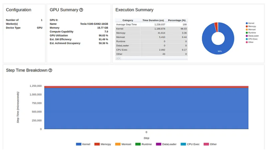Sort table by Time Duration (us) header
Screen dimensions: 268x154
153,20
